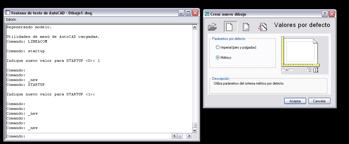Click the line 'Indique nuevo valor para STARTUP <0>: 1'
This screenshot has width=349, height=144.
[x=53, y=61]
